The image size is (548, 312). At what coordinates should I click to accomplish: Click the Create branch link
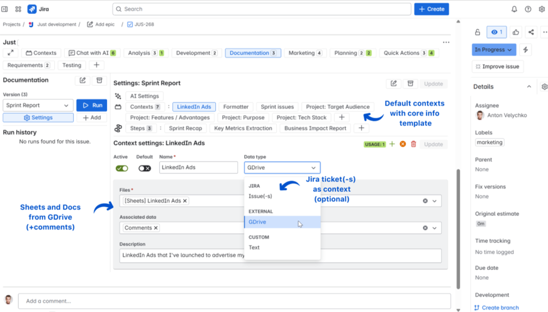(x=500, y=308)
